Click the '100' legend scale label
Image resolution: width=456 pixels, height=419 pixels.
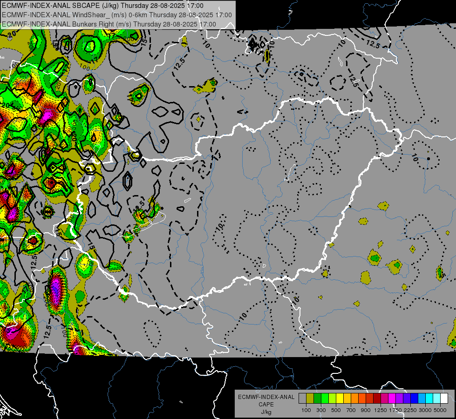coord(306,410)
